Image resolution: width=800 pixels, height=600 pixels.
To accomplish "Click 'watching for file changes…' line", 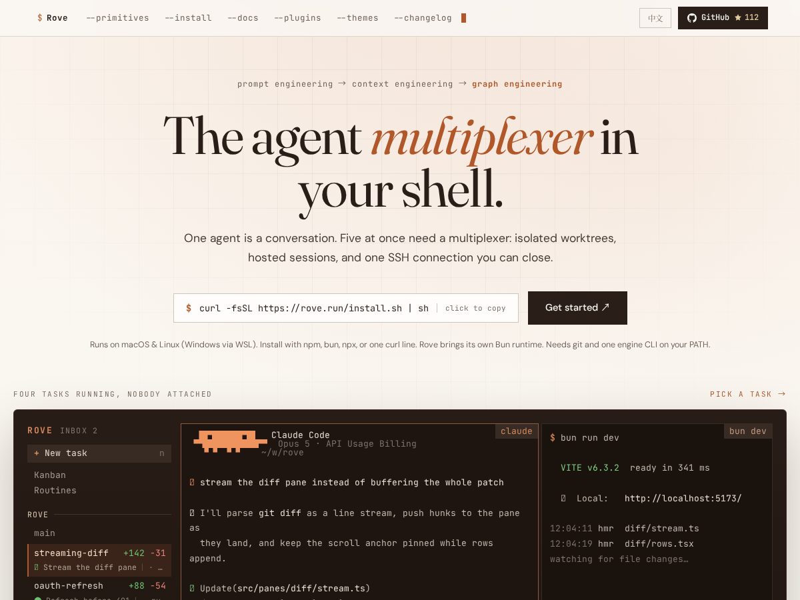I will [x=619, y=559].
